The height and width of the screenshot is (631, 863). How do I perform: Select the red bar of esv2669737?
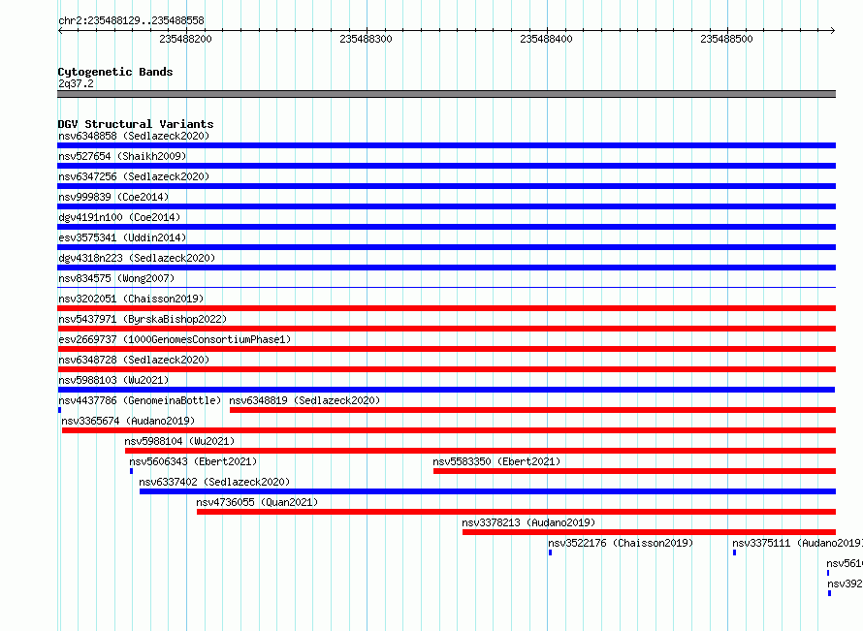point(446,349)
